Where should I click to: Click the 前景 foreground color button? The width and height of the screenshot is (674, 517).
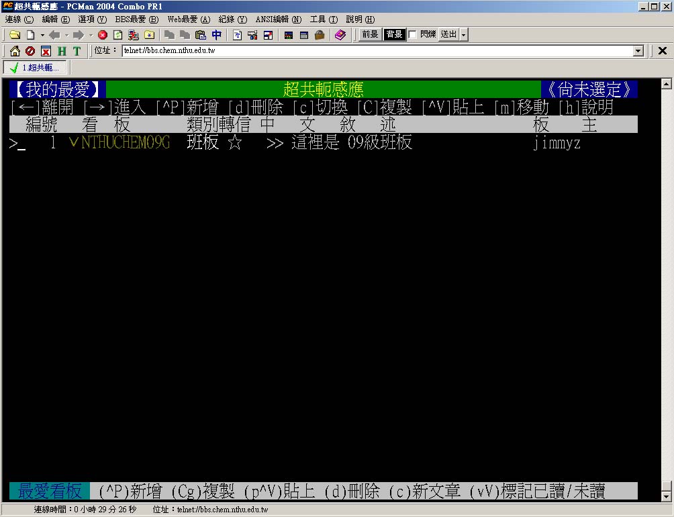click(370, 35)
